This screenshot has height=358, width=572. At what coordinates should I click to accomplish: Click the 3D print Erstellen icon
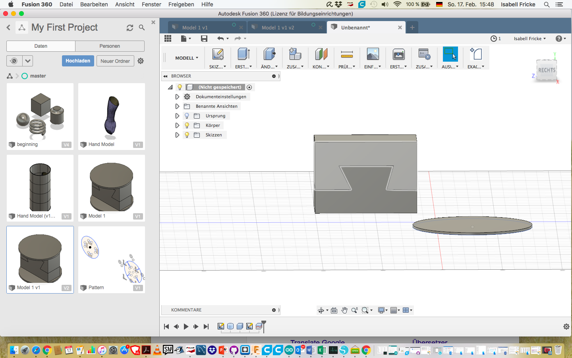pos(398,54)
